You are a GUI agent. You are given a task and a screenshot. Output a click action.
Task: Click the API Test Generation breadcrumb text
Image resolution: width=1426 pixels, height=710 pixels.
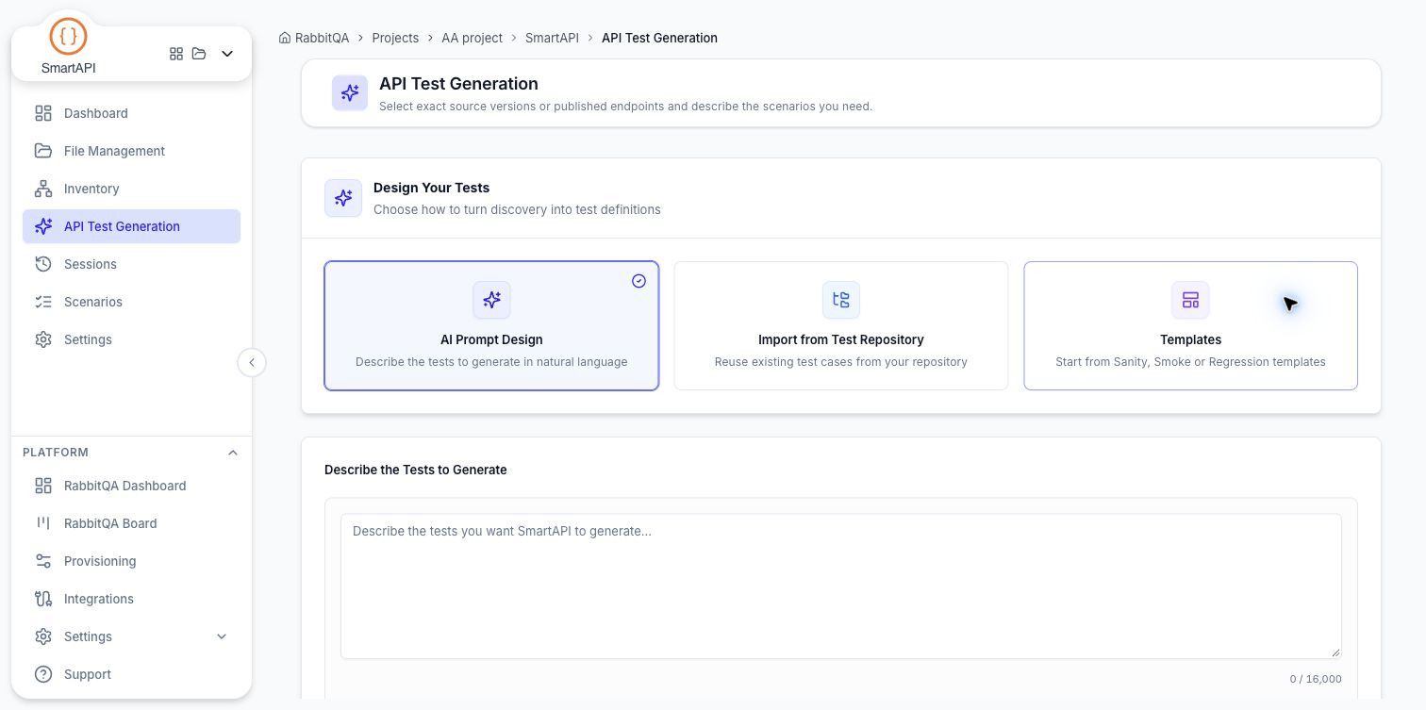point(659,38)
